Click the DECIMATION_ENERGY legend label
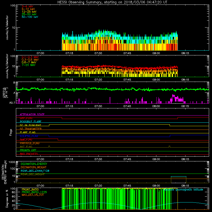212x212 pixels. pyautogui.click(x=34, y=164)
